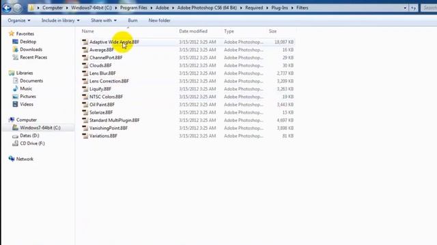Click the Downloads folder icon in the sidebar
Screen dimensions: 437x245
coord(15,50)
